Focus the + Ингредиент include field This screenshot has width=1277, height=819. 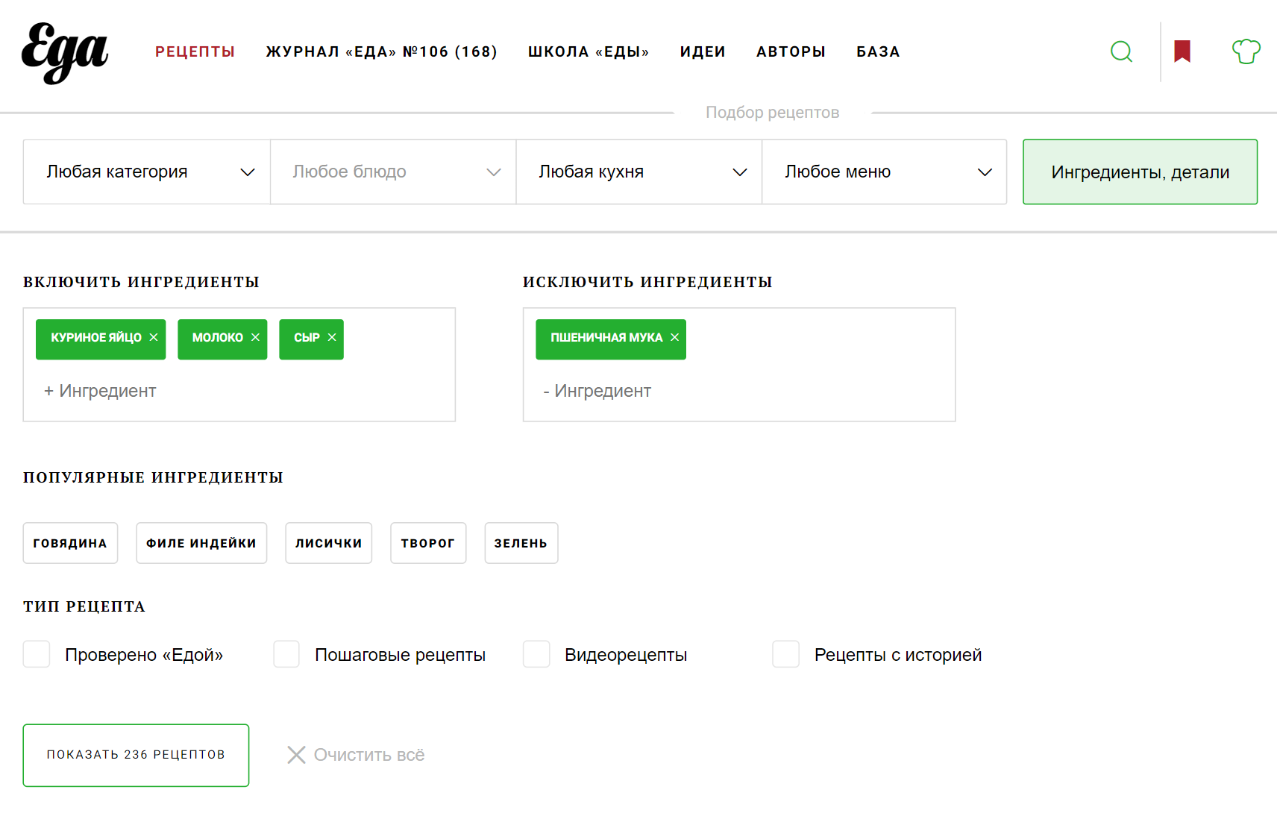(x=239, y=391)
